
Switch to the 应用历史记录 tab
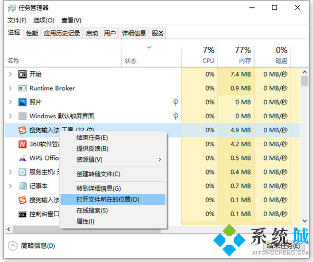pyautogui.click(x=62, y=33)
